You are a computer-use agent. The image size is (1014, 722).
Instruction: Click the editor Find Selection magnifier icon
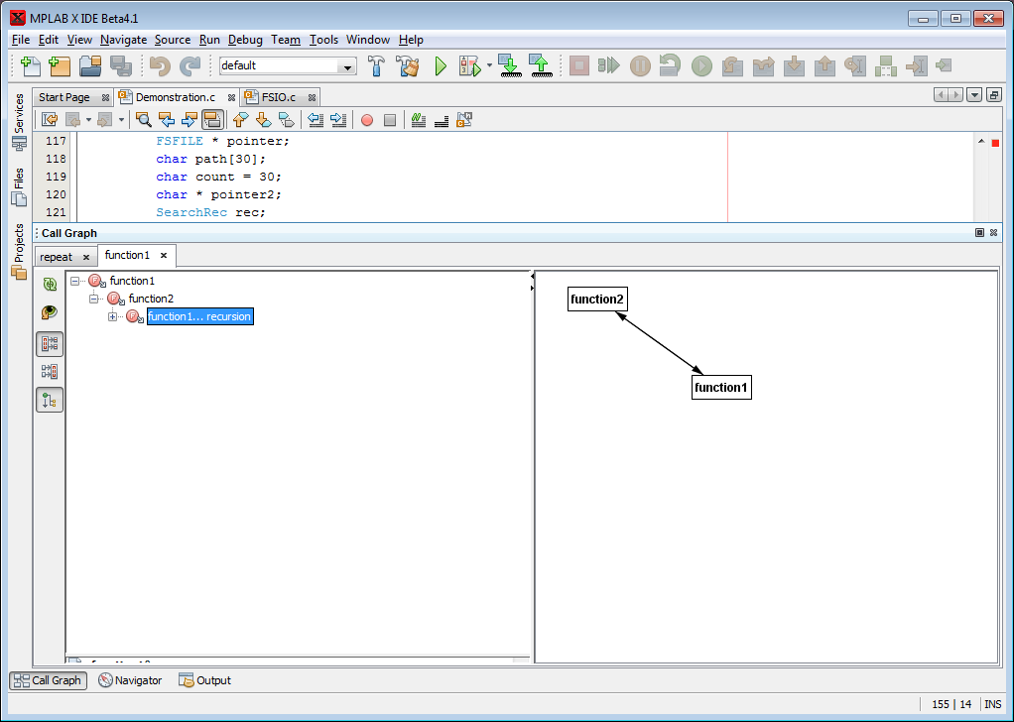click(x=144, y=120)
